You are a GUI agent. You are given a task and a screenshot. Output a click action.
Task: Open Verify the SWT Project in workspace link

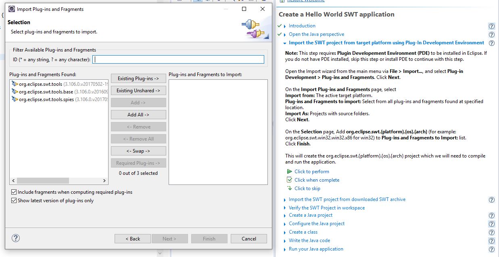327,208
